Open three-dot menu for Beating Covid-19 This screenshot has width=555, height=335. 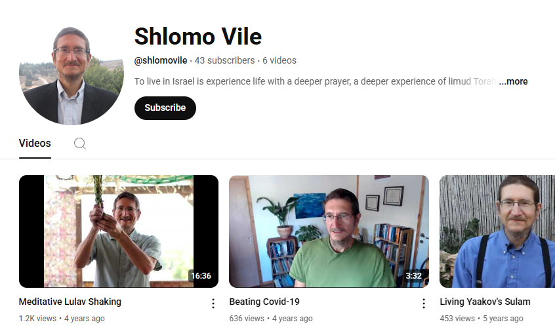tap(424, 303)
